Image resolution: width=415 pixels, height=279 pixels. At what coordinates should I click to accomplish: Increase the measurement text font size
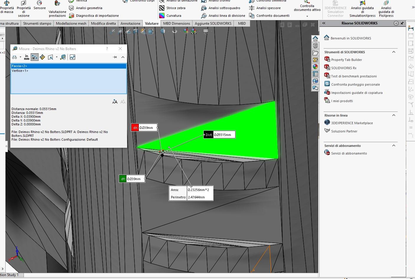point(115,102)
